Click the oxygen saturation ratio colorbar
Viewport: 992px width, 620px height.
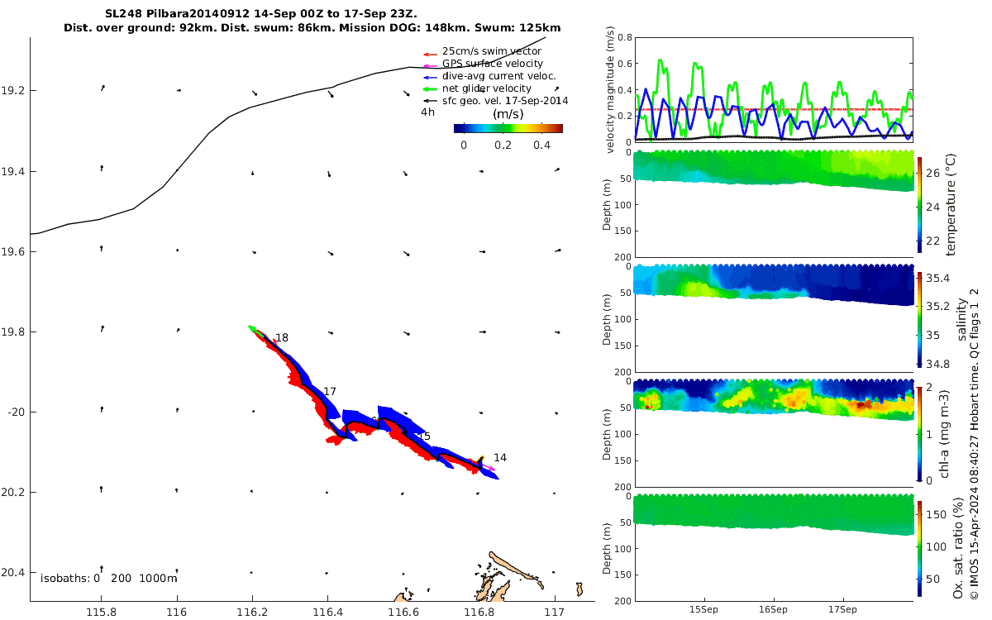pyautogui.click(x=920, y=547)
